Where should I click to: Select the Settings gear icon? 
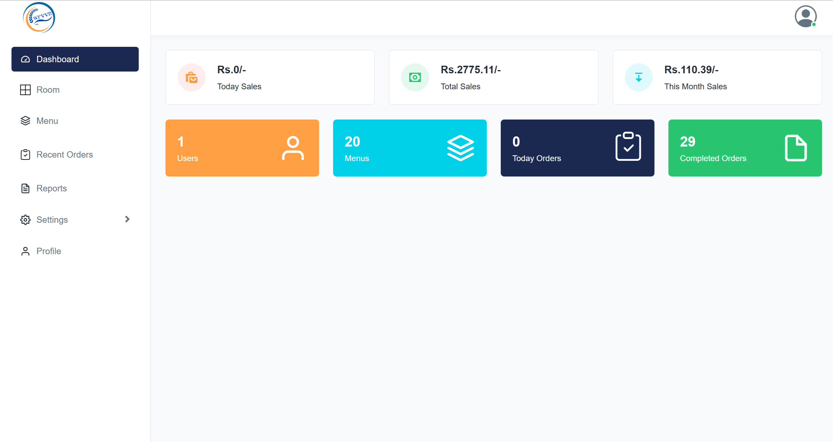pyautogui.click(x=26, y=220)
